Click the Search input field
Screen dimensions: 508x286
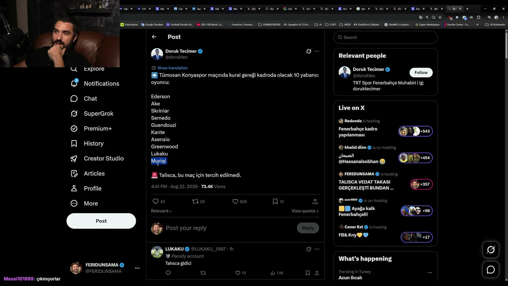386,37
